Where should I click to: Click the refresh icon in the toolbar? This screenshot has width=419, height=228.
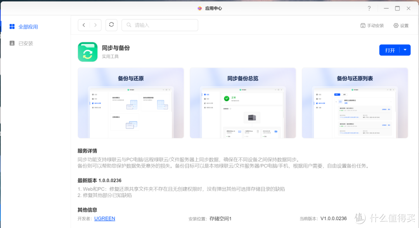pos(111,25)
